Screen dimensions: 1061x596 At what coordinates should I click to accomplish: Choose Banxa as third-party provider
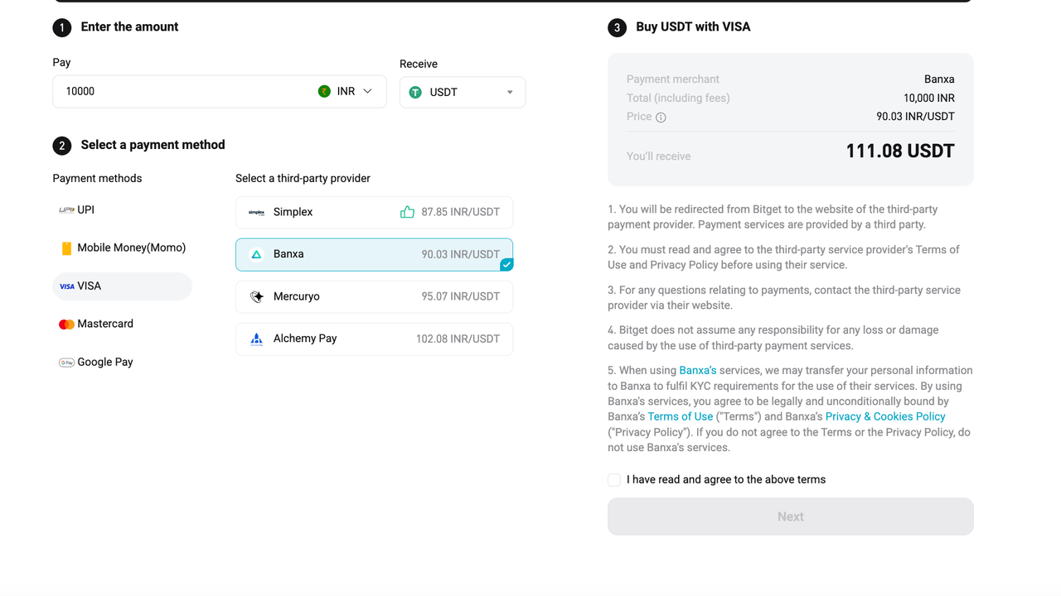374,255
